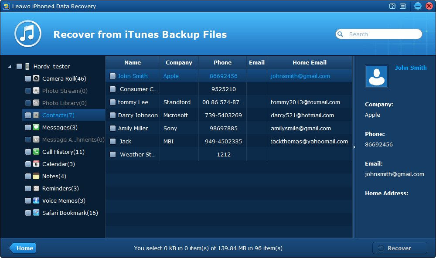Image resolution: width=436 pixels, height=258 pixels.
Task: Click the selection status text in footer
Action: (208, 248)
